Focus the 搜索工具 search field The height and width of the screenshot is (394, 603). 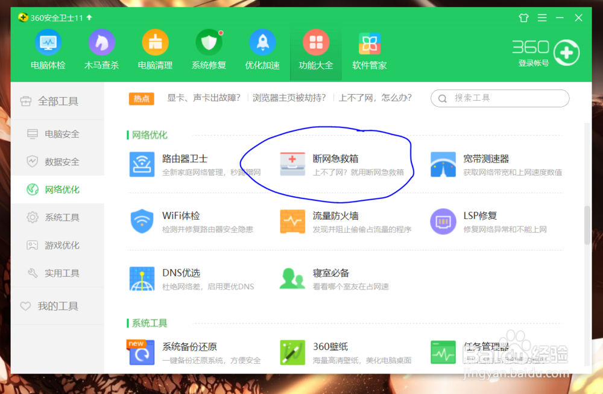tap(500, 98)
